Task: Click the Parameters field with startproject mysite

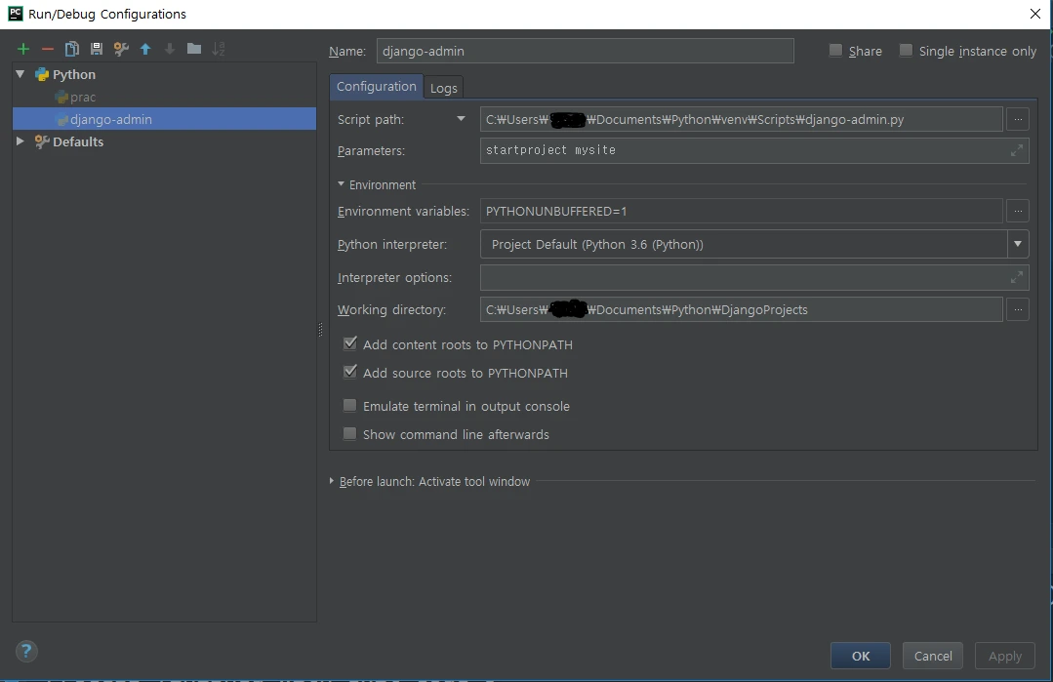Action: [x=754, y=150]
